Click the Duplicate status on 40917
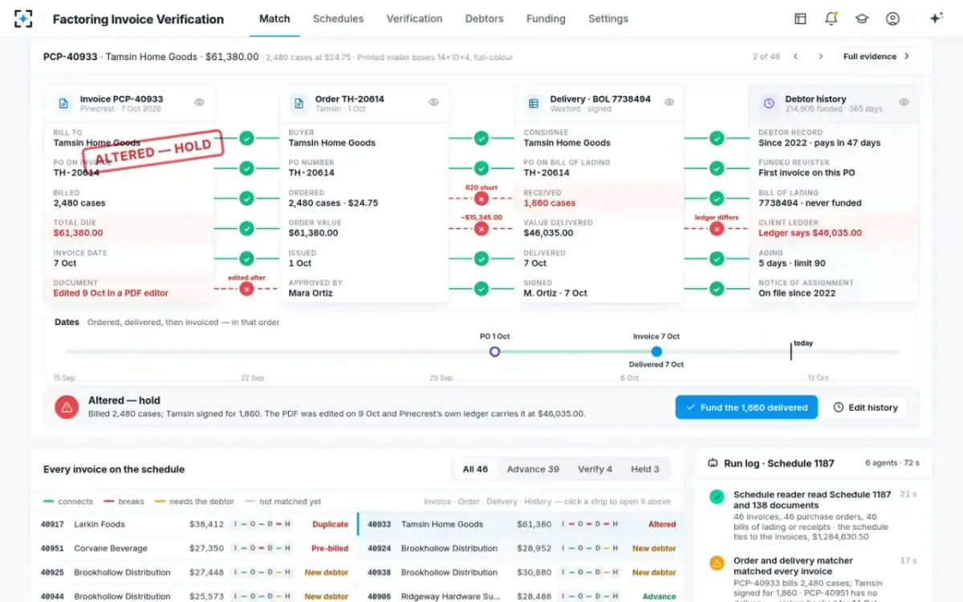Screen dimensions: 963x602 [x=330, y=524]
